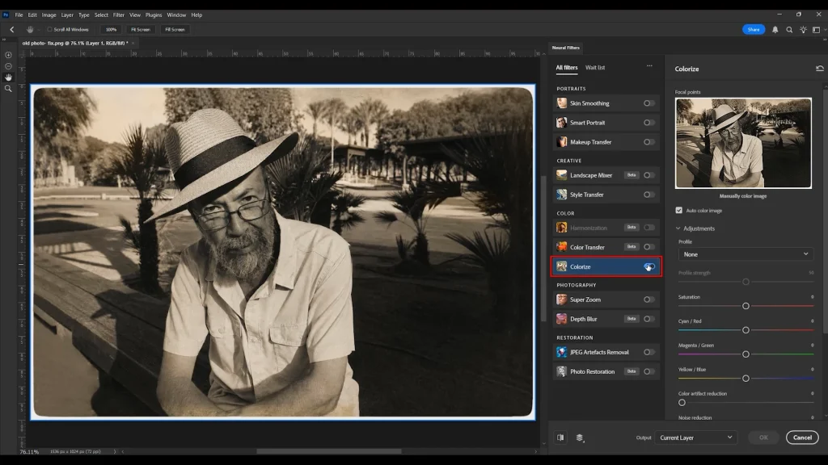The image size is (828, 465).
Task: Disable the Colorize toggle
Action: [649, 266]
